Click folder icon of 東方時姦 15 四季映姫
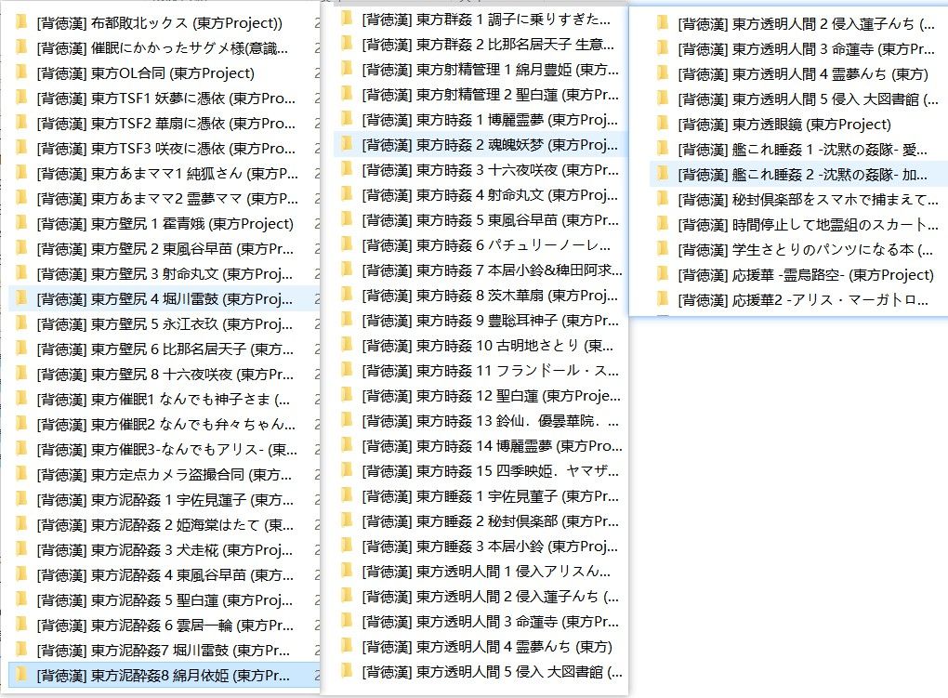Image resolution: width=948 pixels, height=698 pixels. click(347, 470)
